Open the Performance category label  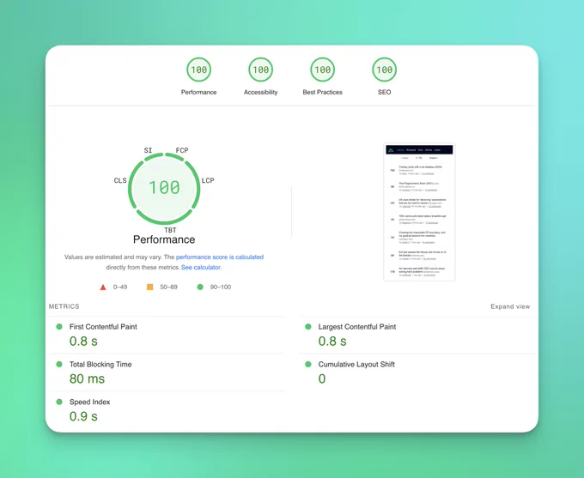coord(199,92)
